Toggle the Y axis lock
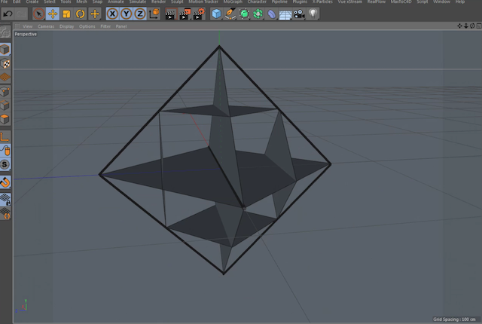 127,14
